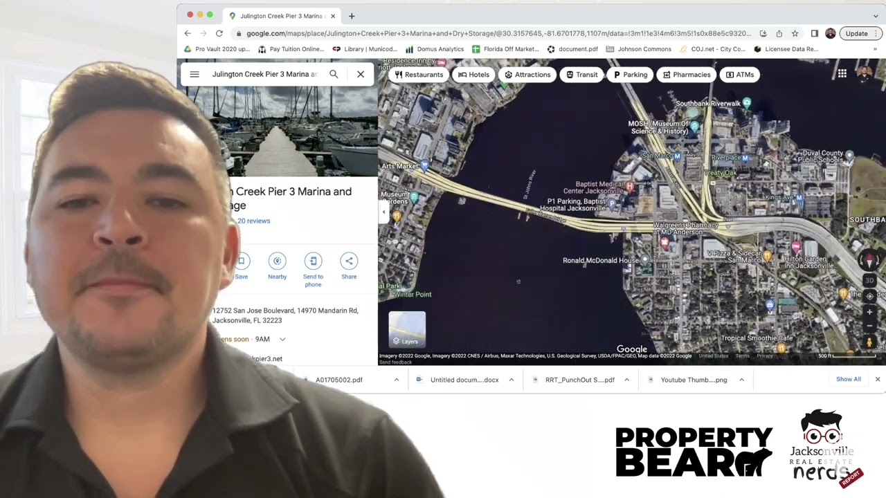Open document.pdf bookmark
The image size is (886, 498).
point(572,49)
